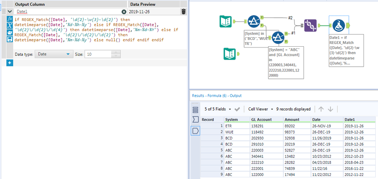Go to next record with down arrow
Viewport: 378px width, 179px height.
click(331, 109)
